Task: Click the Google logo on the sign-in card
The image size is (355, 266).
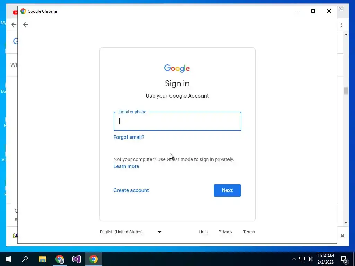Action: (x=177, y=68)
